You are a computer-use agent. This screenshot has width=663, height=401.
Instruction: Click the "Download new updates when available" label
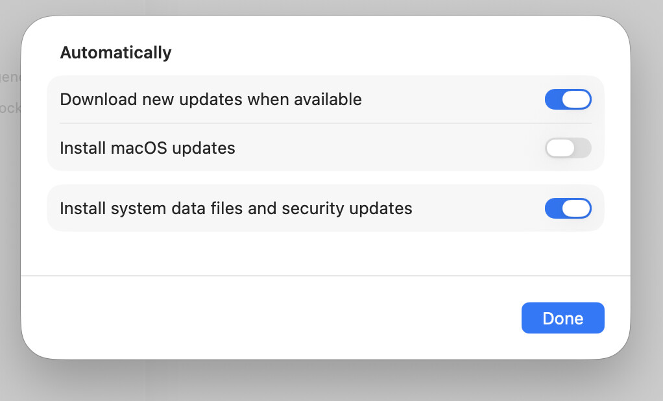point(210,99)
